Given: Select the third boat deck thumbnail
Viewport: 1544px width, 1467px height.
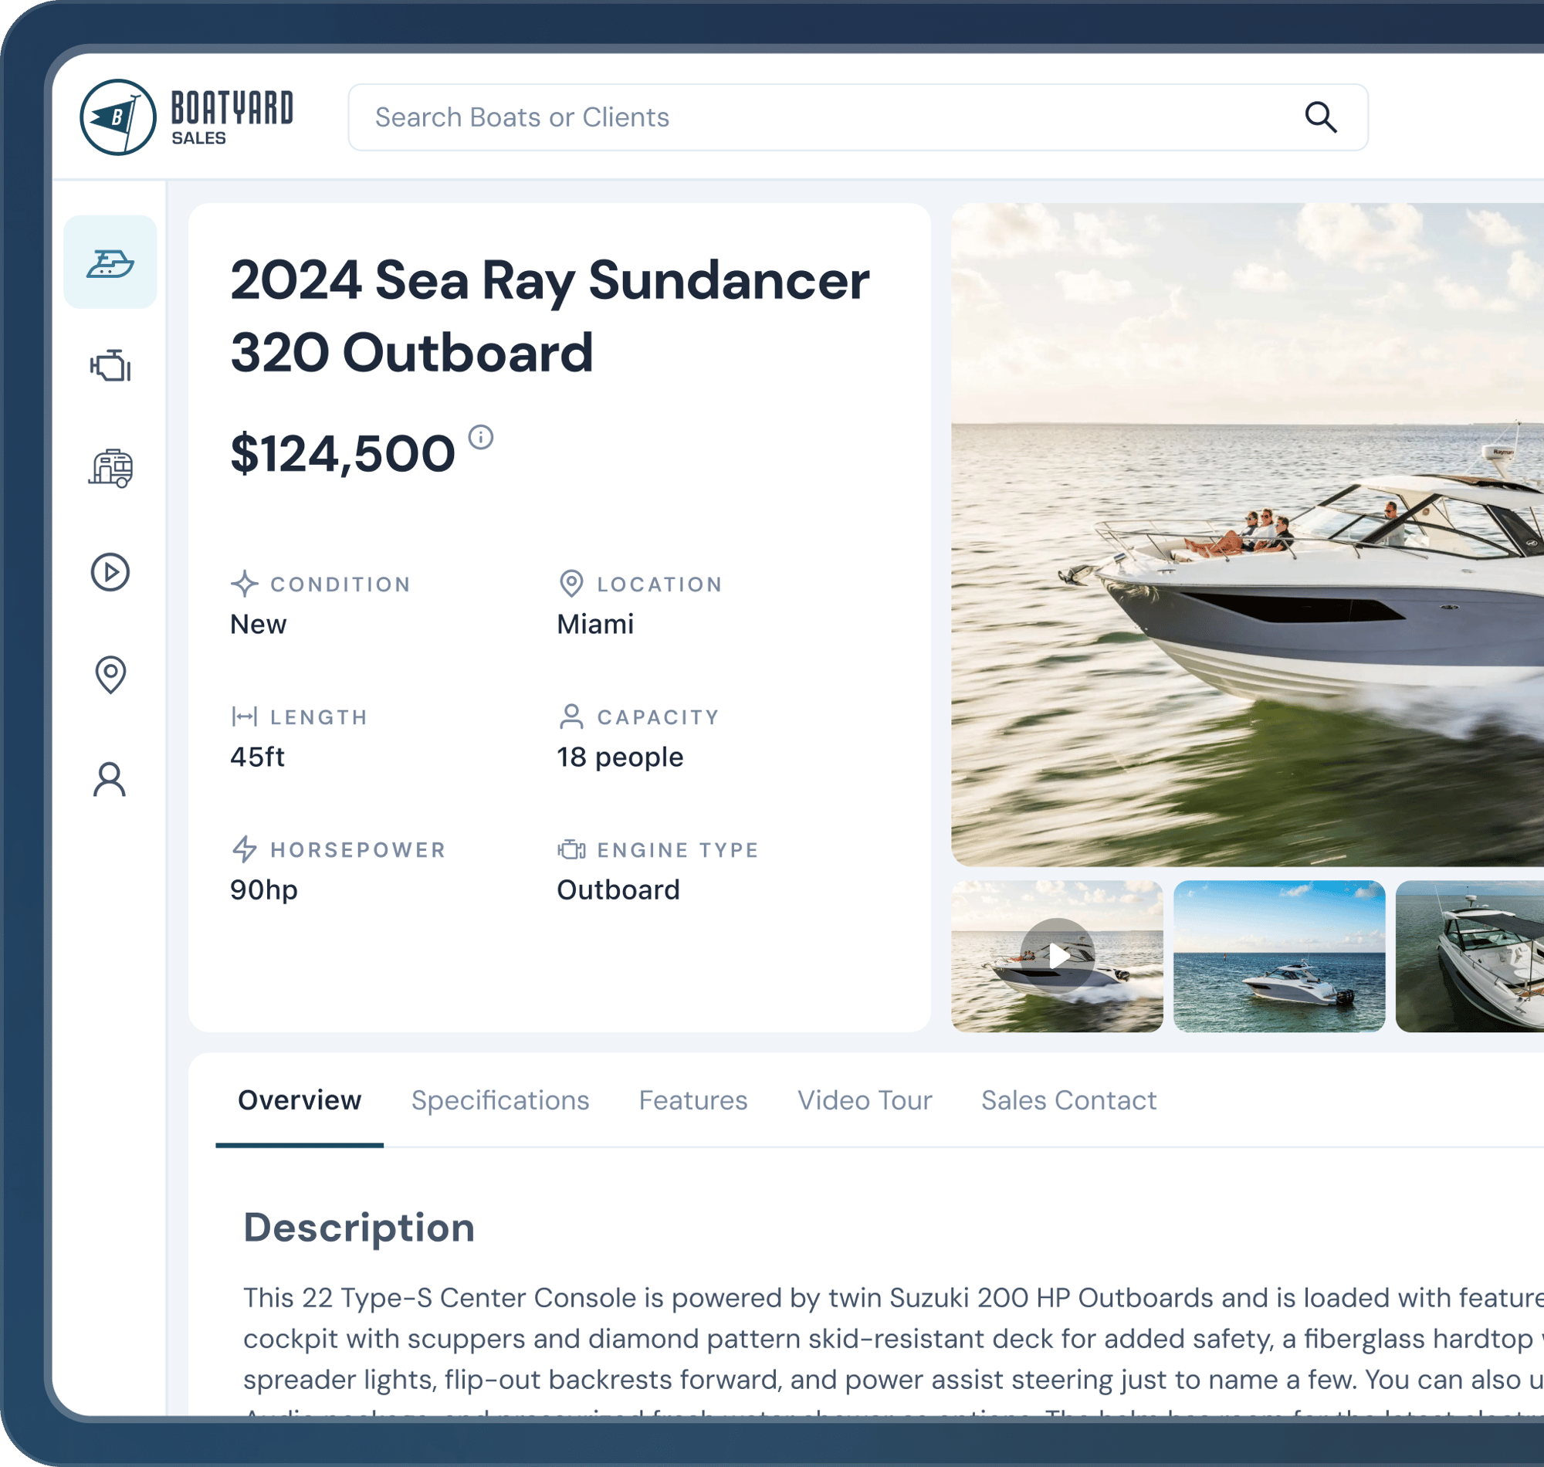Looking at the screenshot, I should click(x=1470, y=956).
